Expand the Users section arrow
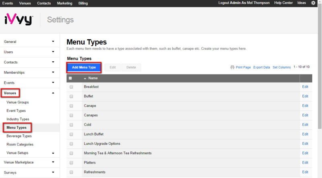 tap(53, 52)
